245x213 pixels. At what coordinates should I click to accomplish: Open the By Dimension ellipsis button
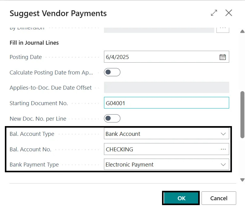(223, 29)
